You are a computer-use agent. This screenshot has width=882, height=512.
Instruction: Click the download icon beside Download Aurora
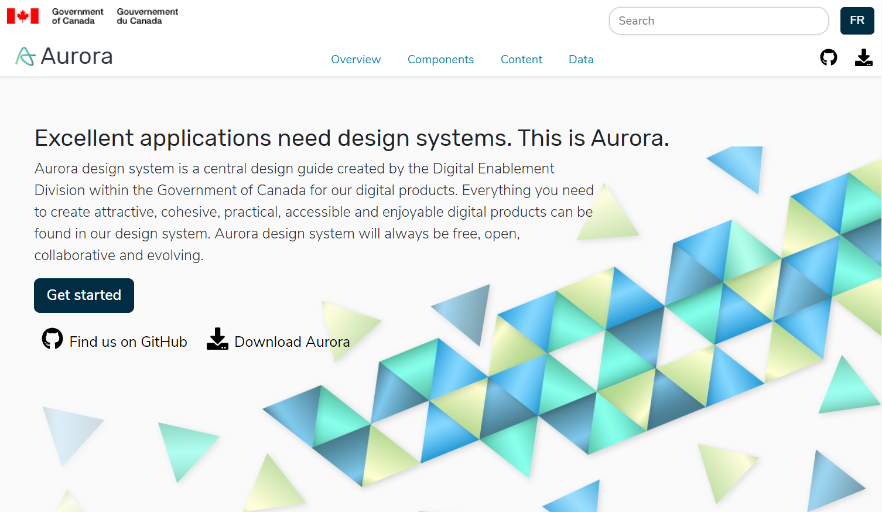click(x=217, y=339)
